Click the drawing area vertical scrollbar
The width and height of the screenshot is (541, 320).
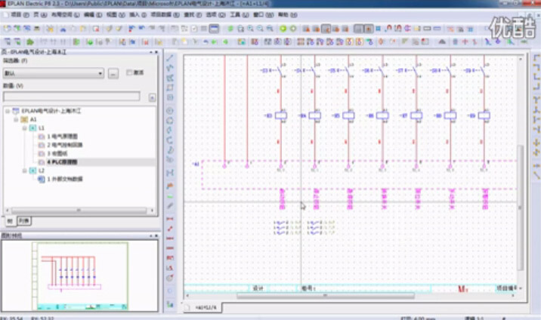click(x=521, y=208)
